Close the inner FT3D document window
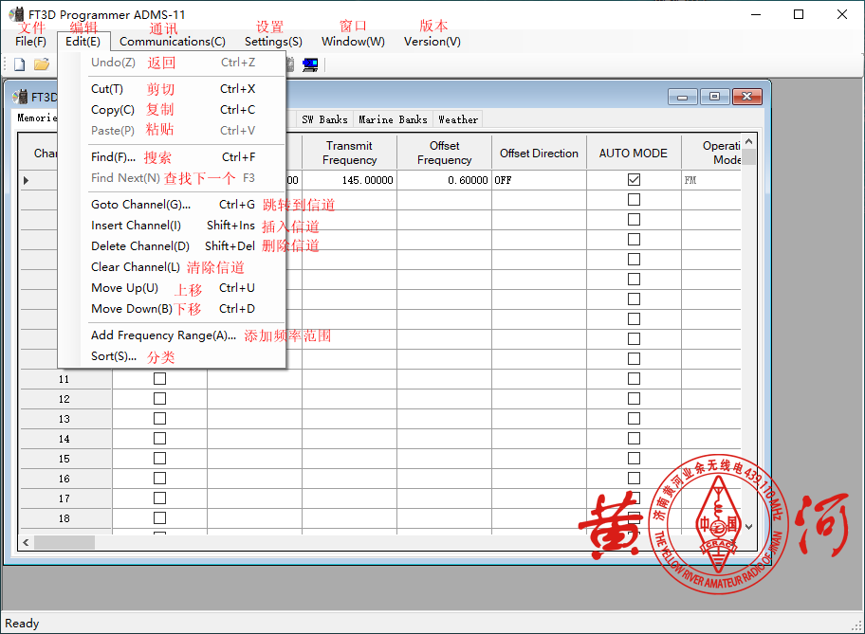Image resolution: width=865 pixels, height=634 pixels. click(746, 97)
